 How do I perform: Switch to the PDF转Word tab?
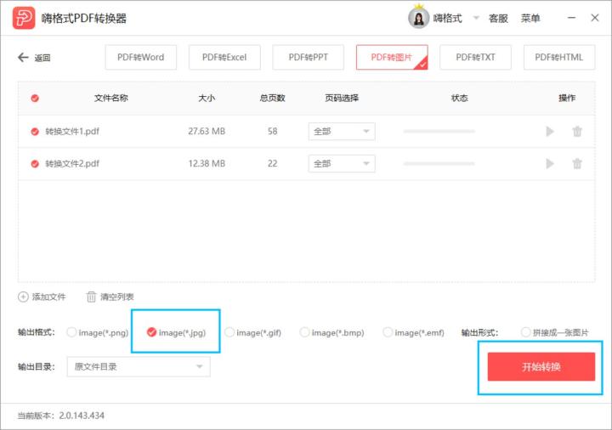point(140,57)
